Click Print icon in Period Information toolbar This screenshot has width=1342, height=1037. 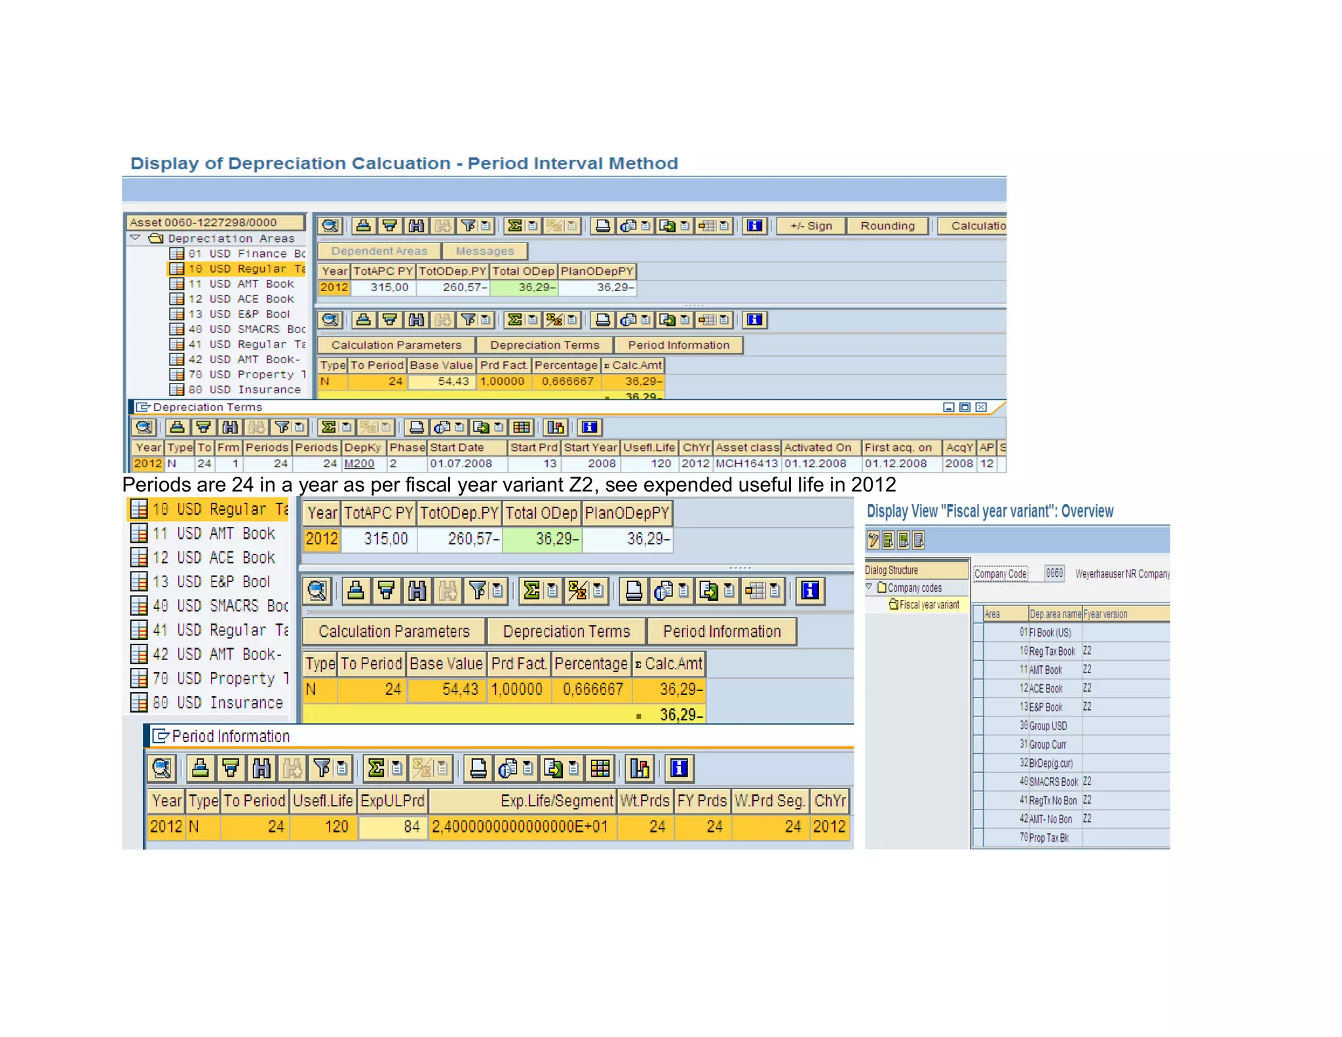[x=478, y=768]
